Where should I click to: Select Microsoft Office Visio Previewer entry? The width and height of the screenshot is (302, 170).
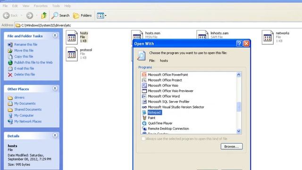[170, 91]
